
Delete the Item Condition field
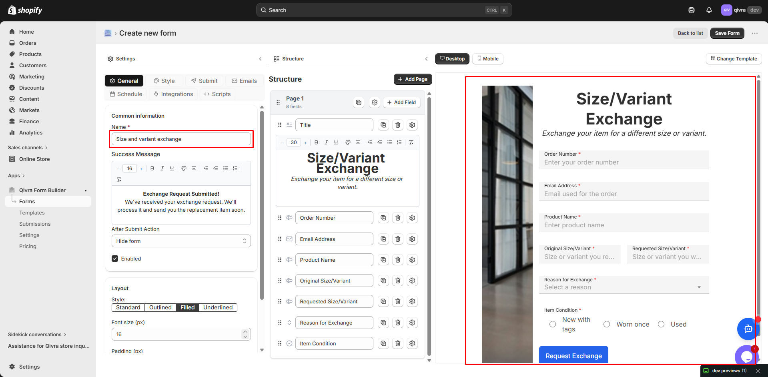[x=398, y=343]
